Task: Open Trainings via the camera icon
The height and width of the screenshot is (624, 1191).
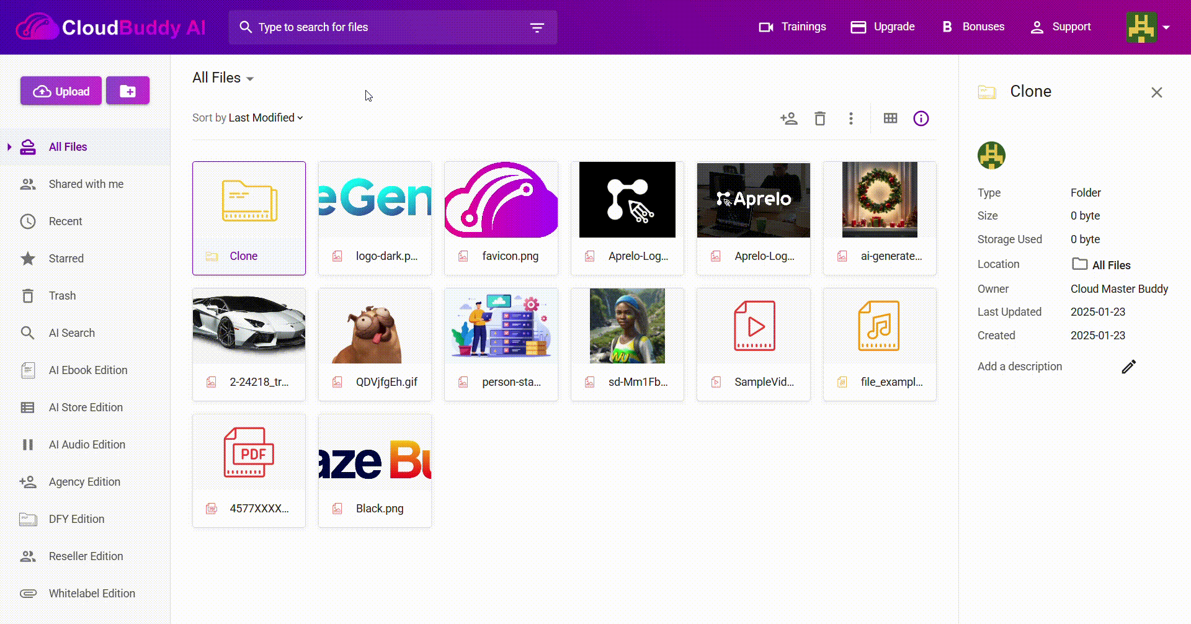Action: point(767,27)
